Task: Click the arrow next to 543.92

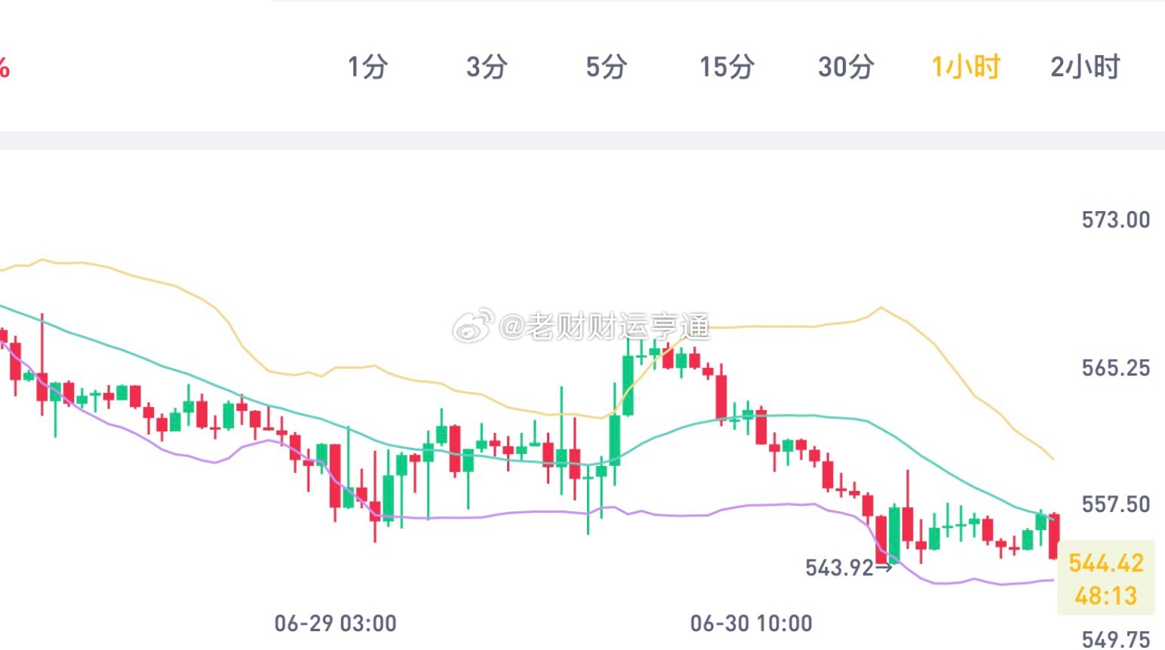Action: (x=884, y=567)
